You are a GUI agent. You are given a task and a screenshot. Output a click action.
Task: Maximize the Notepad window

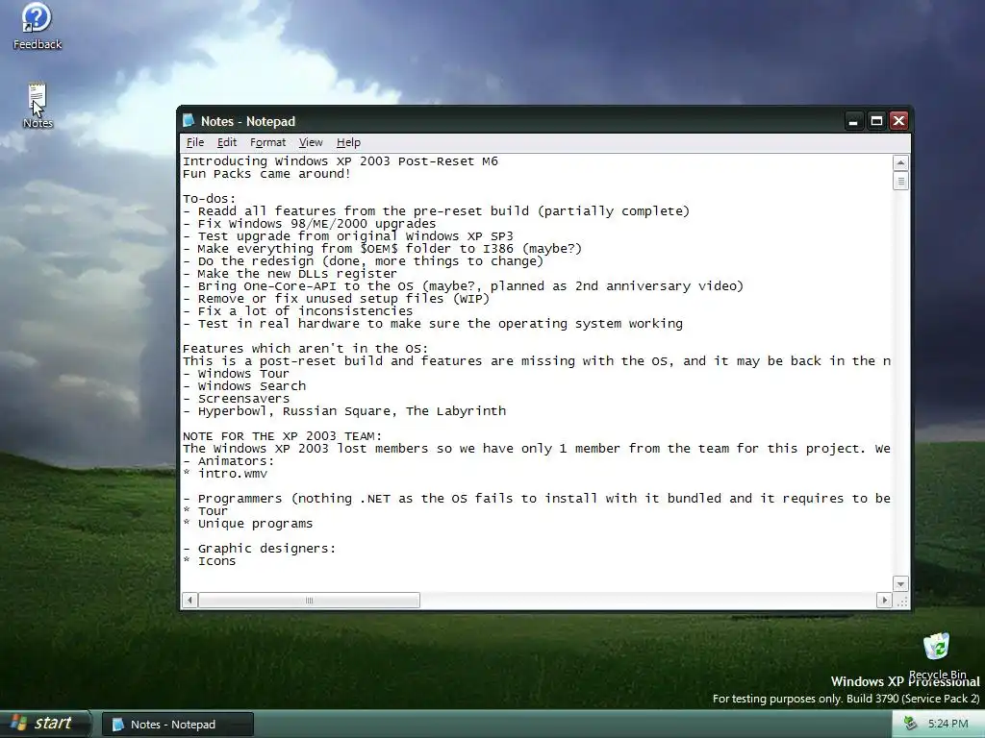coord(876,120)
